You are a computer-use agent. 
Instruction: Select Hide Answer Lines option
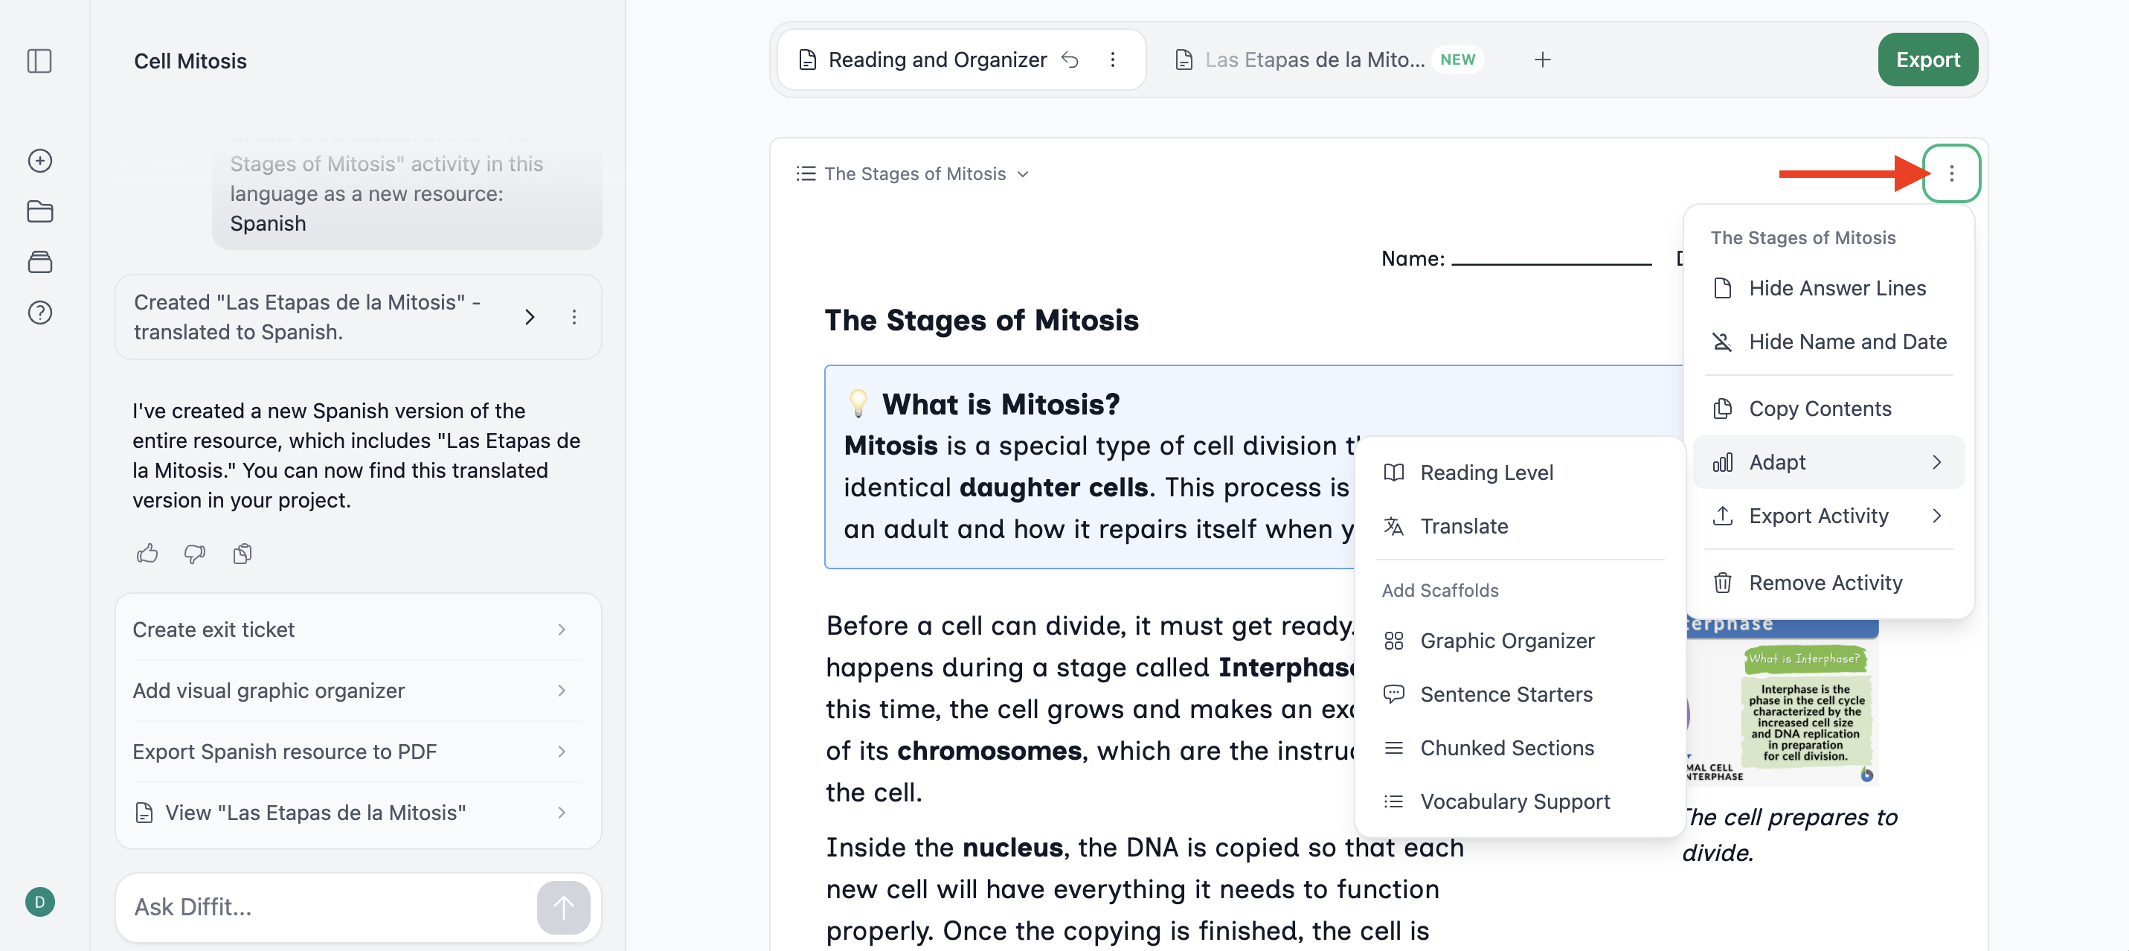1828,288
